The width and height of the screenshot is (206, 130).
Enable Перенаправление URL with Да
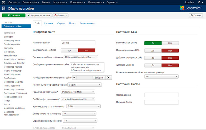point(153,51)
